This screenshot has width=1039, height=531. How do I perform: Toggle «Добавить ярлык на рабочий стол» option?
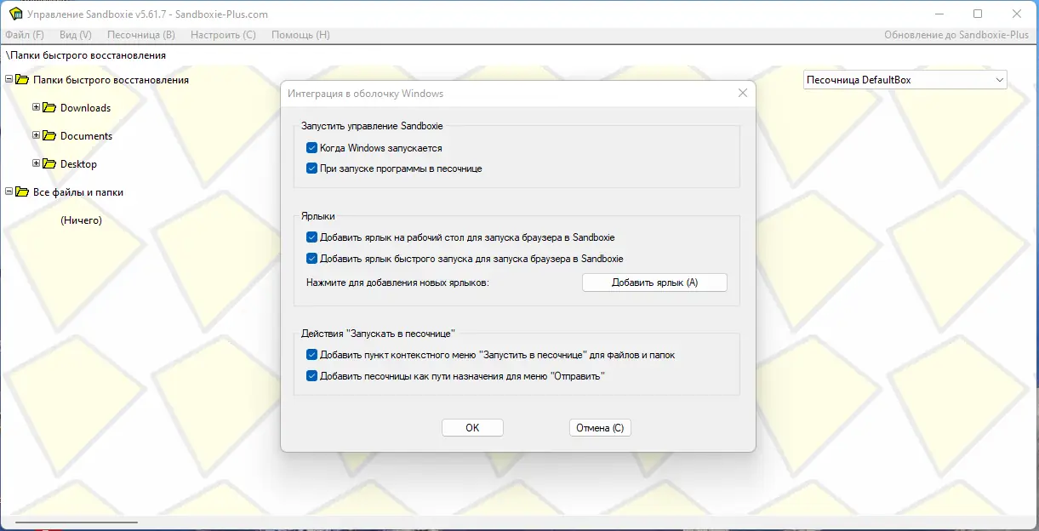click(x=312, y=237)
